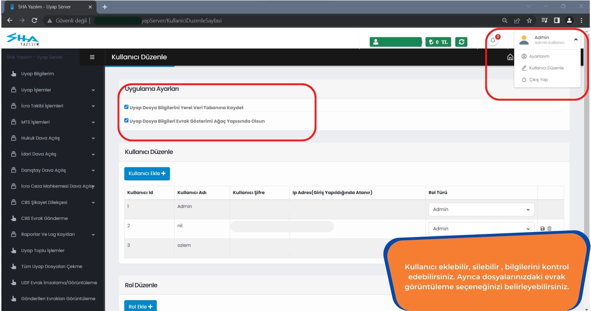Click browser back arrow
Viewport: 591px width, 311px height.
click(10, 21)
